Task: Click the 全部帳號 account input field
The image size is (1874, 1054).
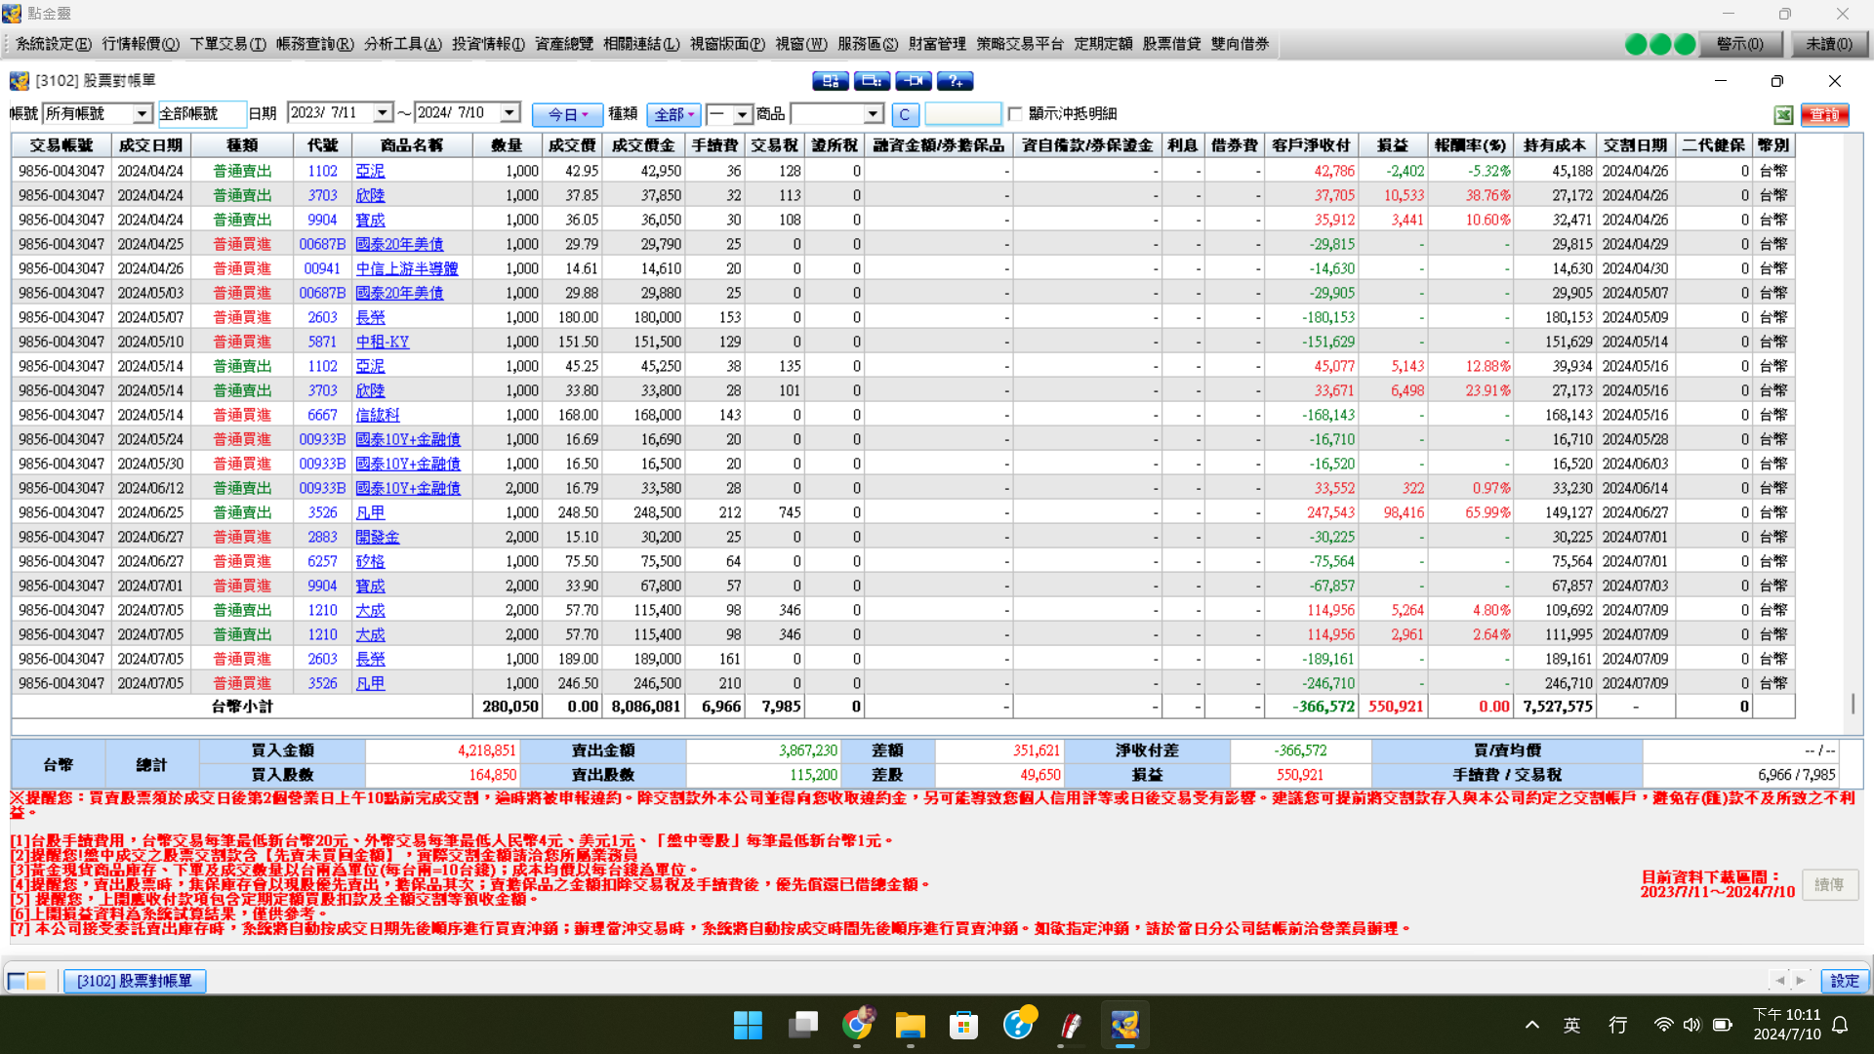Action: pyautogui.click(x=202, y=114)
